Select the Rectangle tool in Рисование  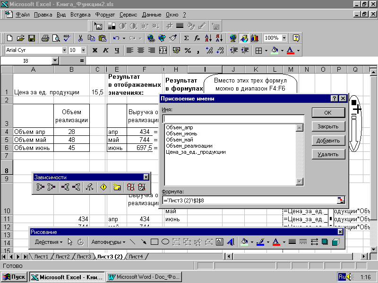[155, 242]
